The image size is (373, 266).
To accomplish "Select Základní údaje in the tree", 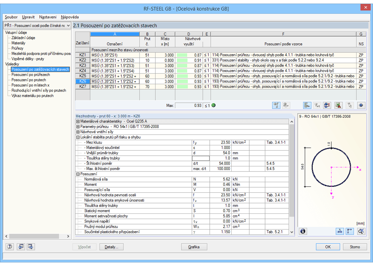I will [23, 38].
